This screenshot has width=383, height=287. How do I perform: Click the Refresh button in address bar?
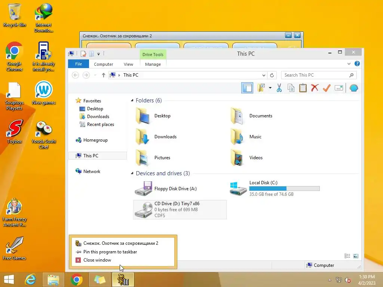click(x=272, y=75)
